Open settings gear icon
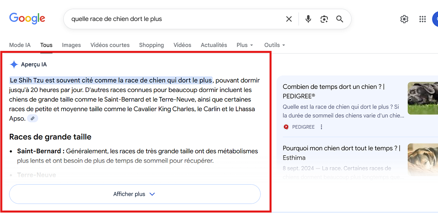 (404, 19)
